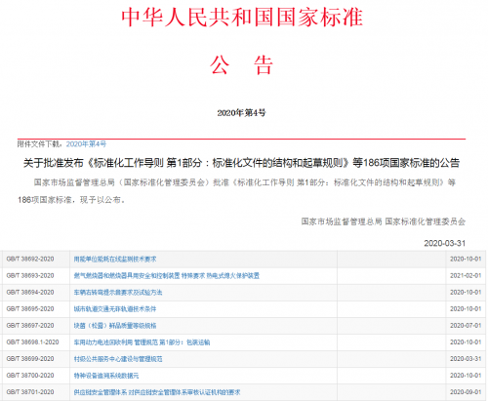The width and height of the screenshot is (488, 401).
Task: Click the 2020年第4号 bold issue number heading
Action: click(x=241, y=113)
